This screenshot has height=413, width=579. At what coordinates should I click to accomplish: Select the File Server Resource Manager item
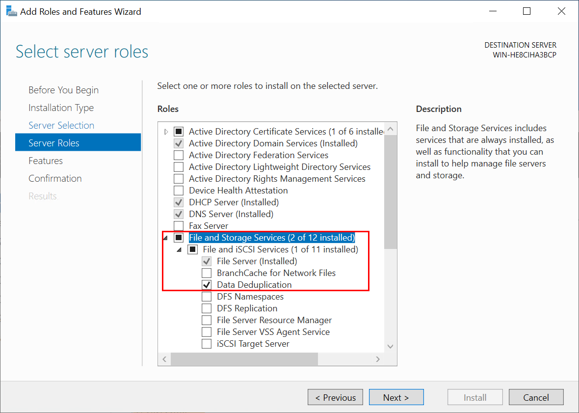click(274, 320)
